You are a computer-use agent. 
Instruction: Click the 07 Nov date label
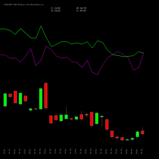pyautogui.click(x=45, y=151)
